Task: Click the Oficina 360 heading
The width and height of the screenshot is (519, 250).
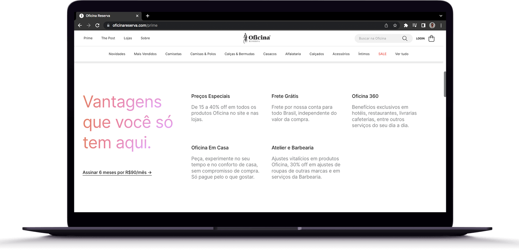Action: coord(365,96)
